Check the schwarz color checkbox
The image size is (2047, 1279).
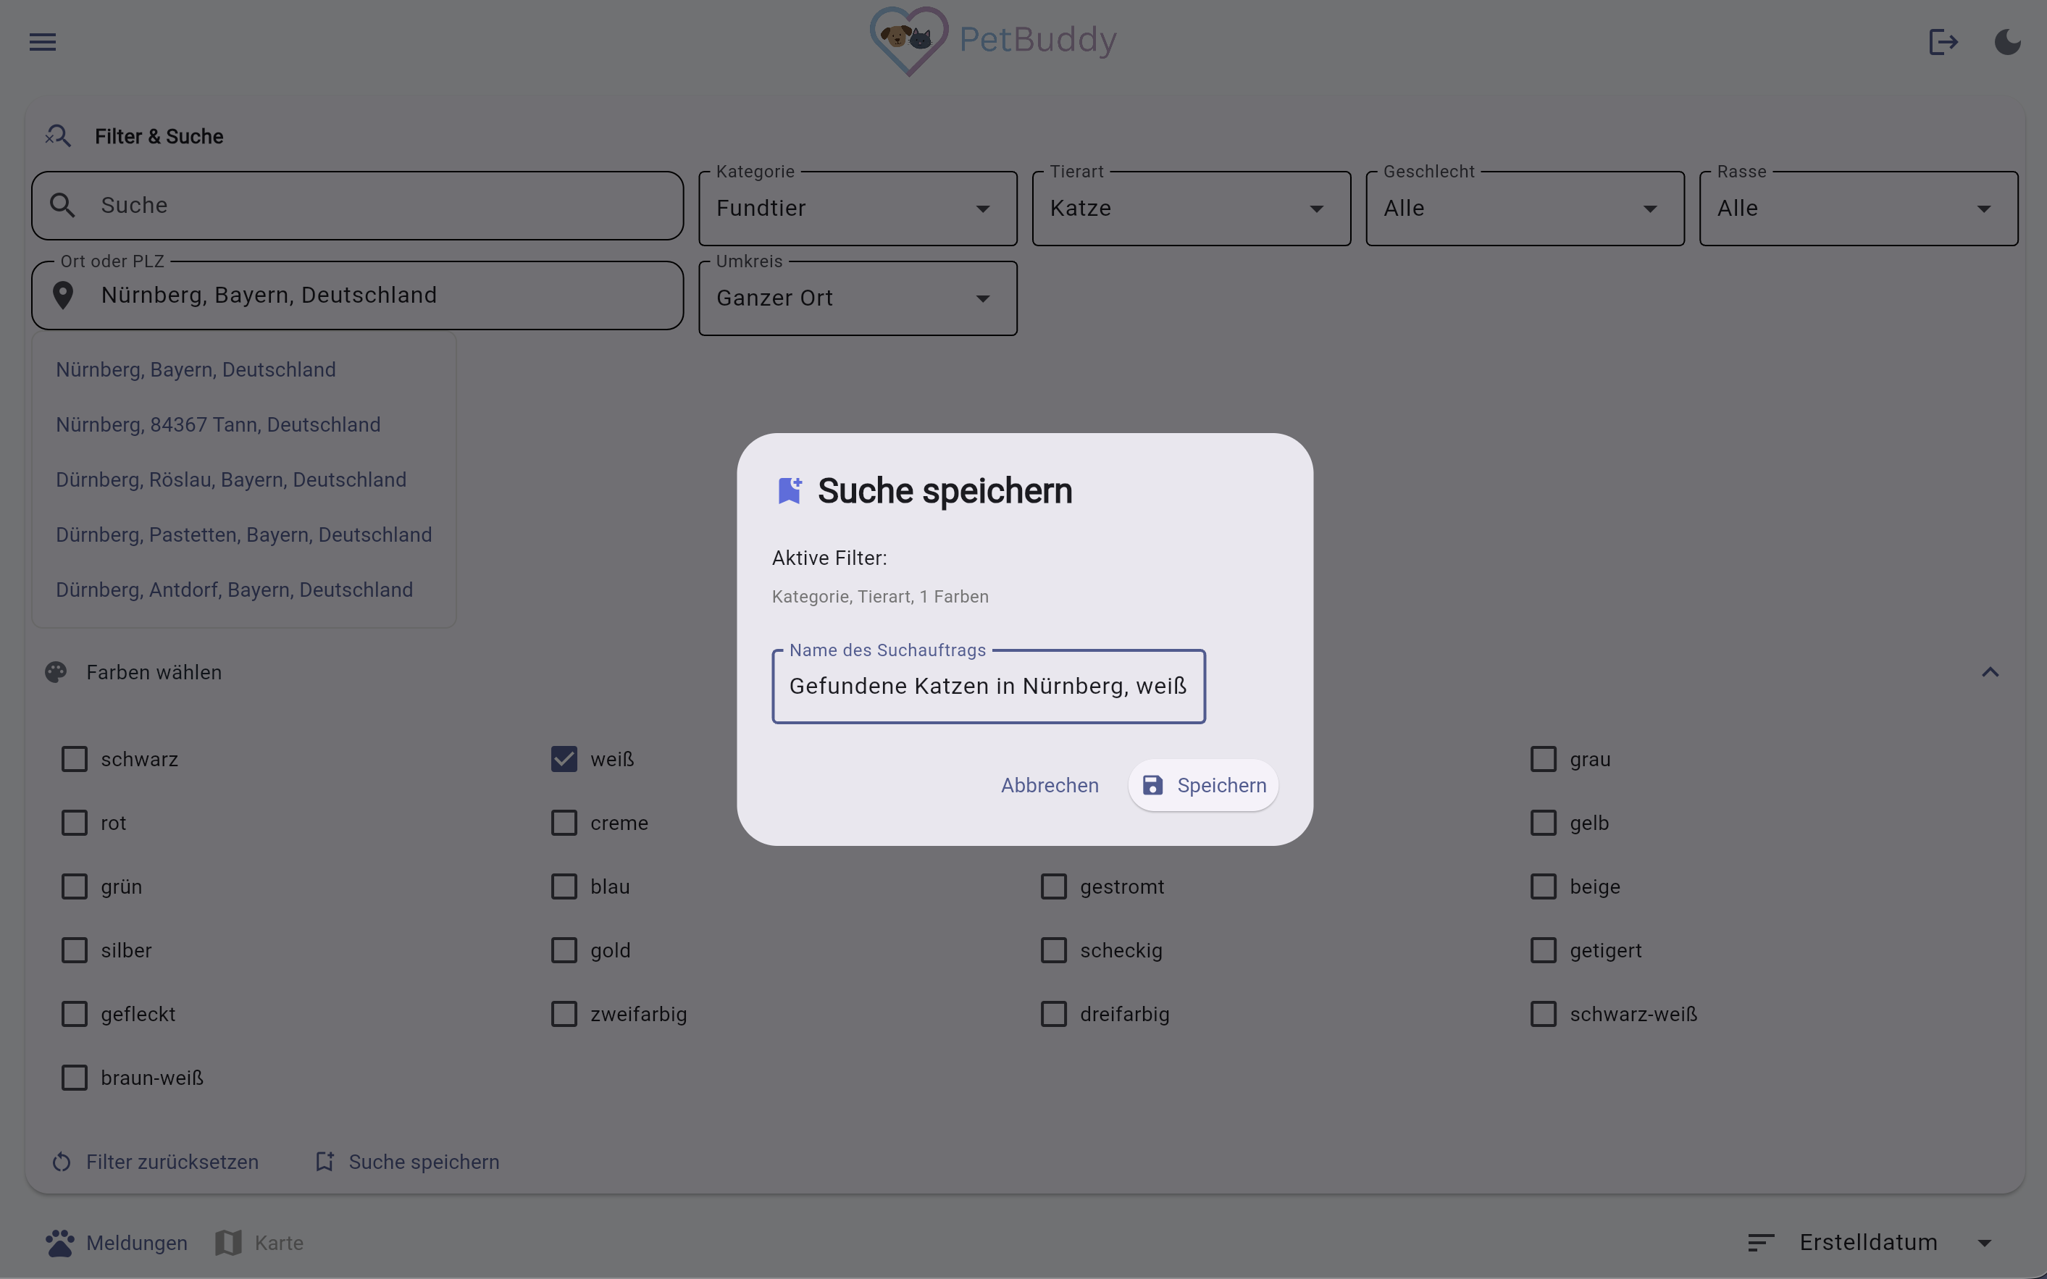pyautogui.click(x=75, y=760)
